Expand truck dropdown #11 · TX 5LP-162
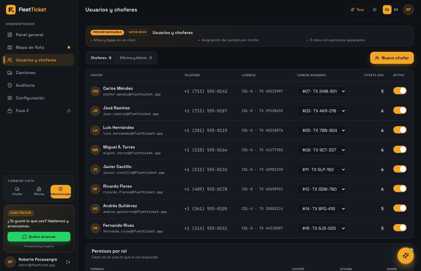Viewport: 421px width, 271px height. coord(322,170)
